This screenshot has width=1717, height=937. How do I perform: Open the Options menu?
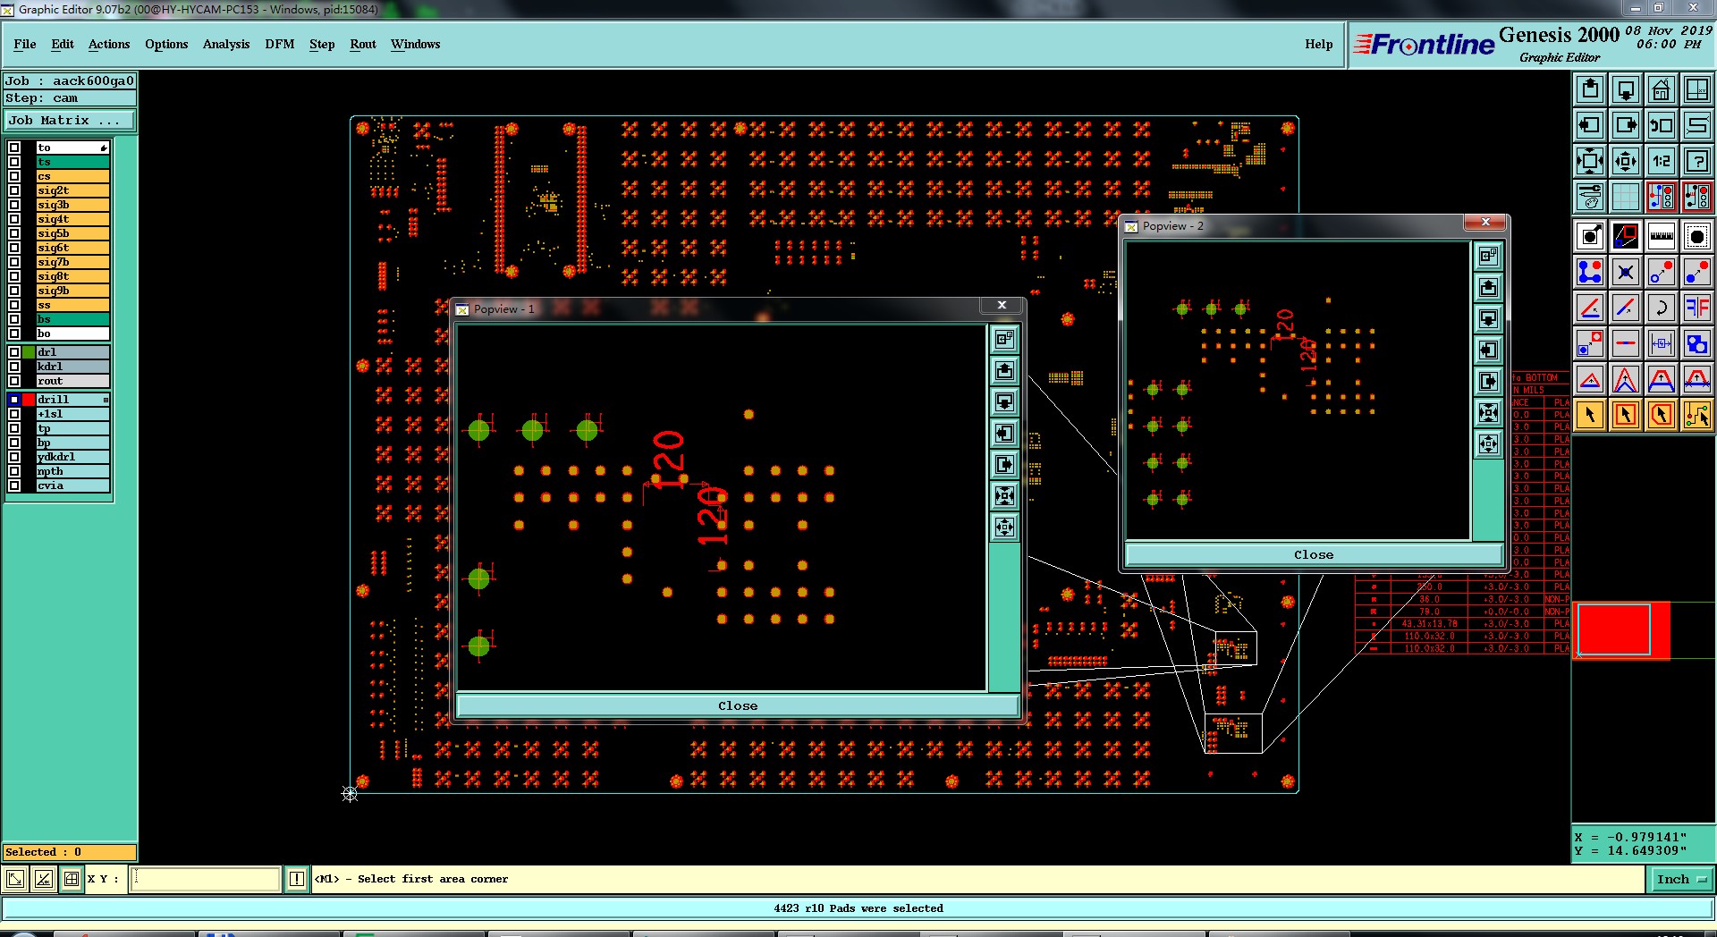(x=166, y=44)
